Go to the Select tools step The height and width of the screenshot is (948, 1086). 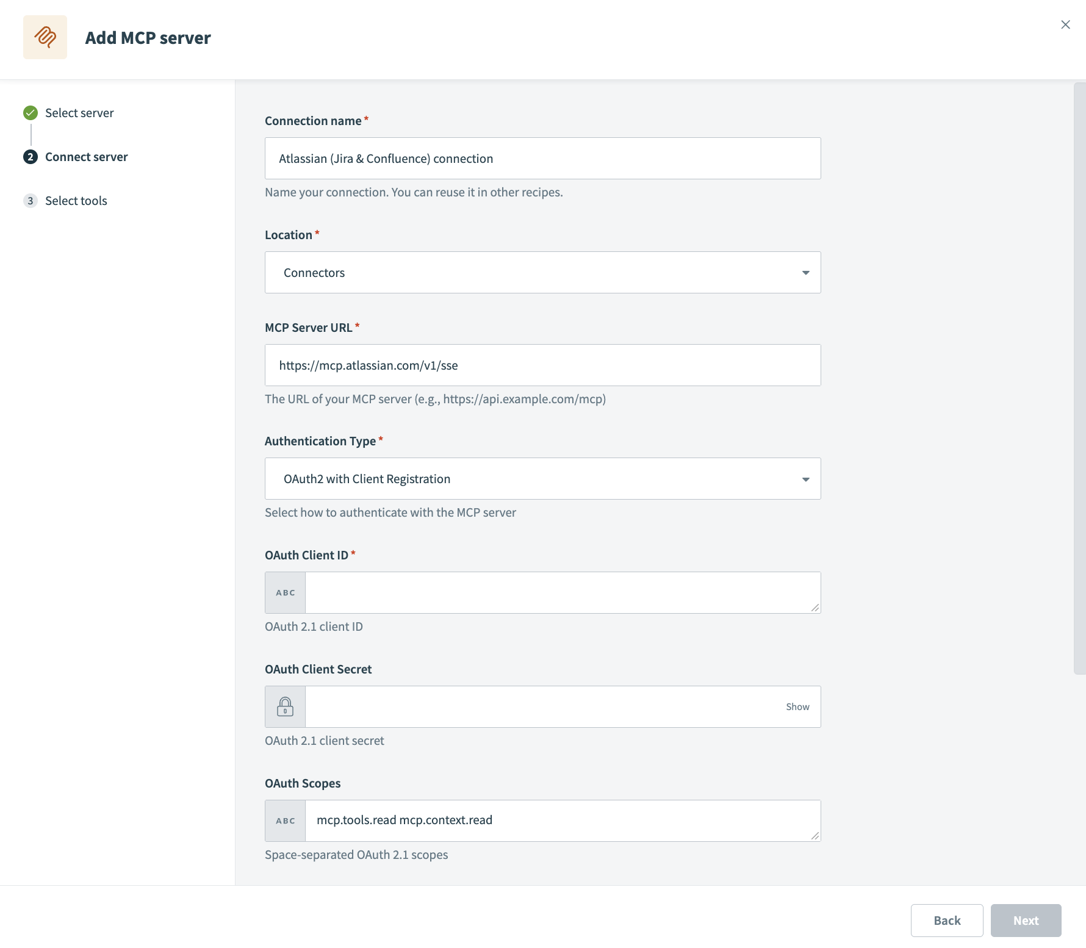(x=76, y=200)
